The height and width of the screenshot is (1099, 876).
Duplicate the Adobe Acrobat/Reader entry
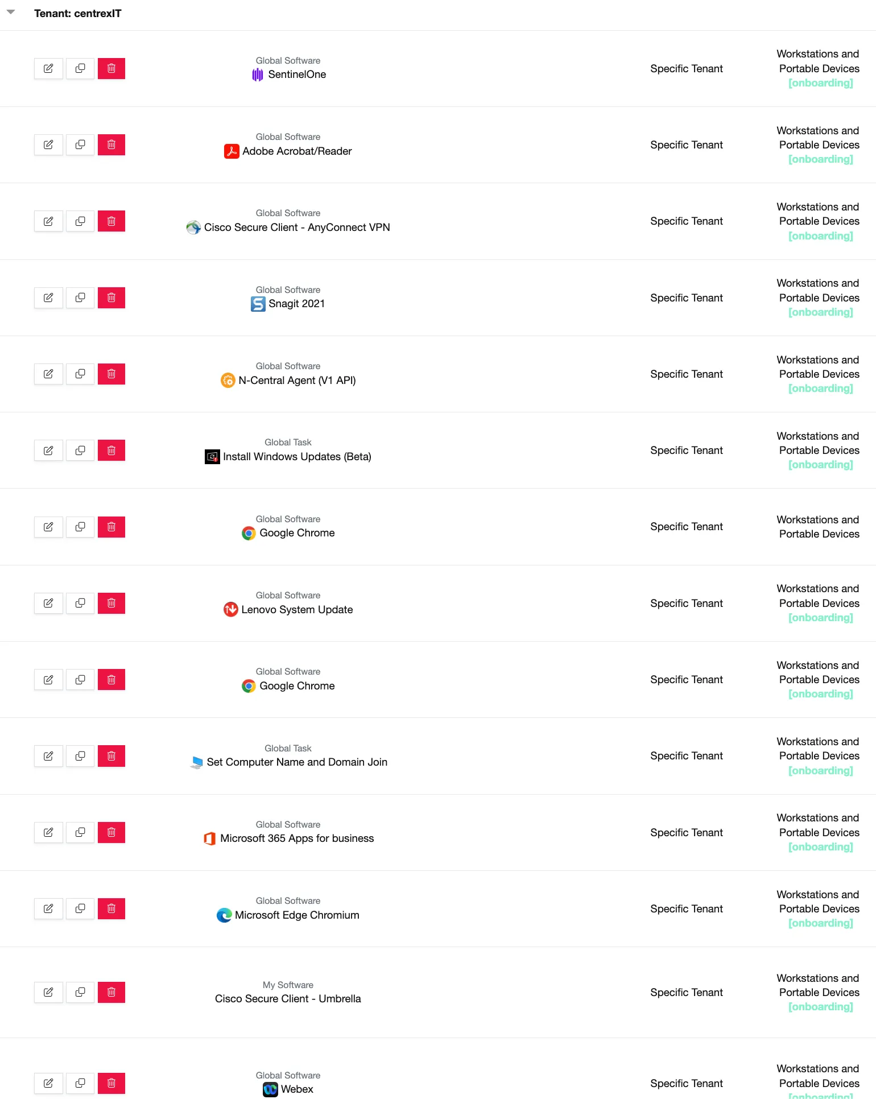coord(80,144)
